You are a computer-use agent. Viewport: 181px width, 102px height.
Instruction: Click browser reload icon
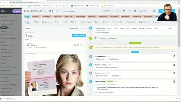(6, 3)
